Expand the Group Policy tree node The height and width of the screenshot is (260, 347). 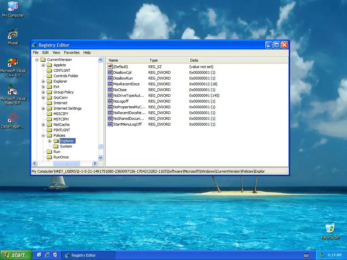[43, 92]
